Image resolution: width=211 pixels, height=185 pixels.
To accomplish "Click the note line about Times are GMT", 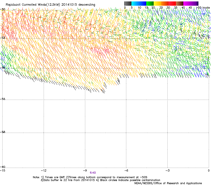I will 90,177.
